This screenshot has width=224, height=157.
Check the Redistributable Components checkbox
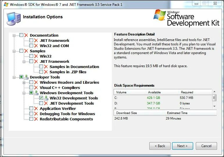[x=31, y=119]
